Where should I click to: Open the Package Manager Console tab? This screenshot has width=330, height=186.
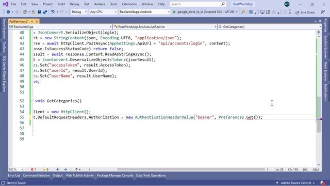click(115, 176)
